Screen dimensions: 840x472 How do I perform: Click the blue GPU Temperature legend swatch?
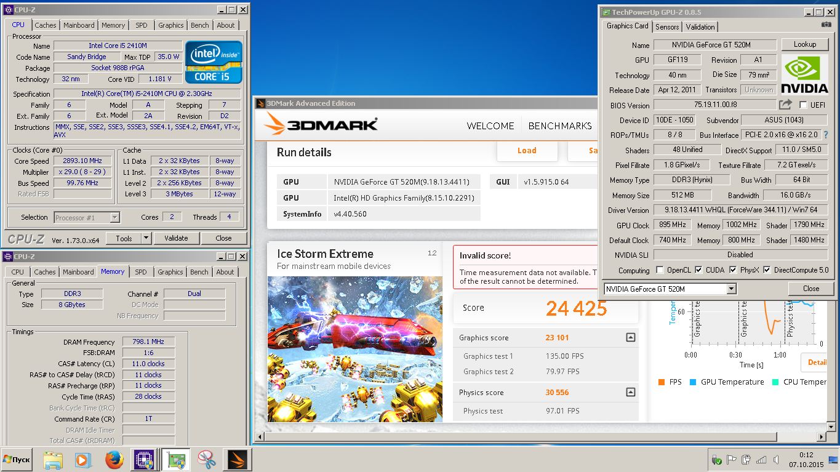[693, 382]
